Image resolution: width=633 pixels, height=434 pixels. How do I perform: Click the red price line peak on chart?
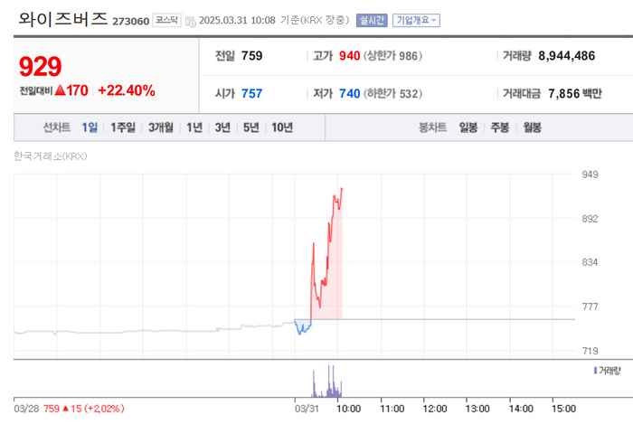pyautogui.click(x=342, y=189)
